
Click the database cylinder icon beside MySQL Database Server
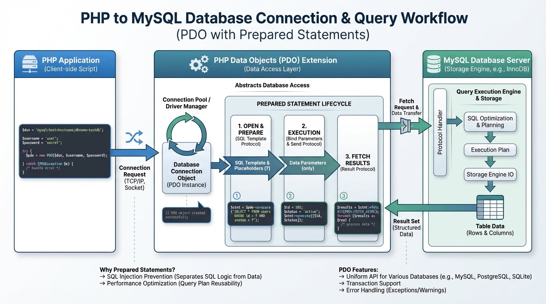(x=433, y=64)
